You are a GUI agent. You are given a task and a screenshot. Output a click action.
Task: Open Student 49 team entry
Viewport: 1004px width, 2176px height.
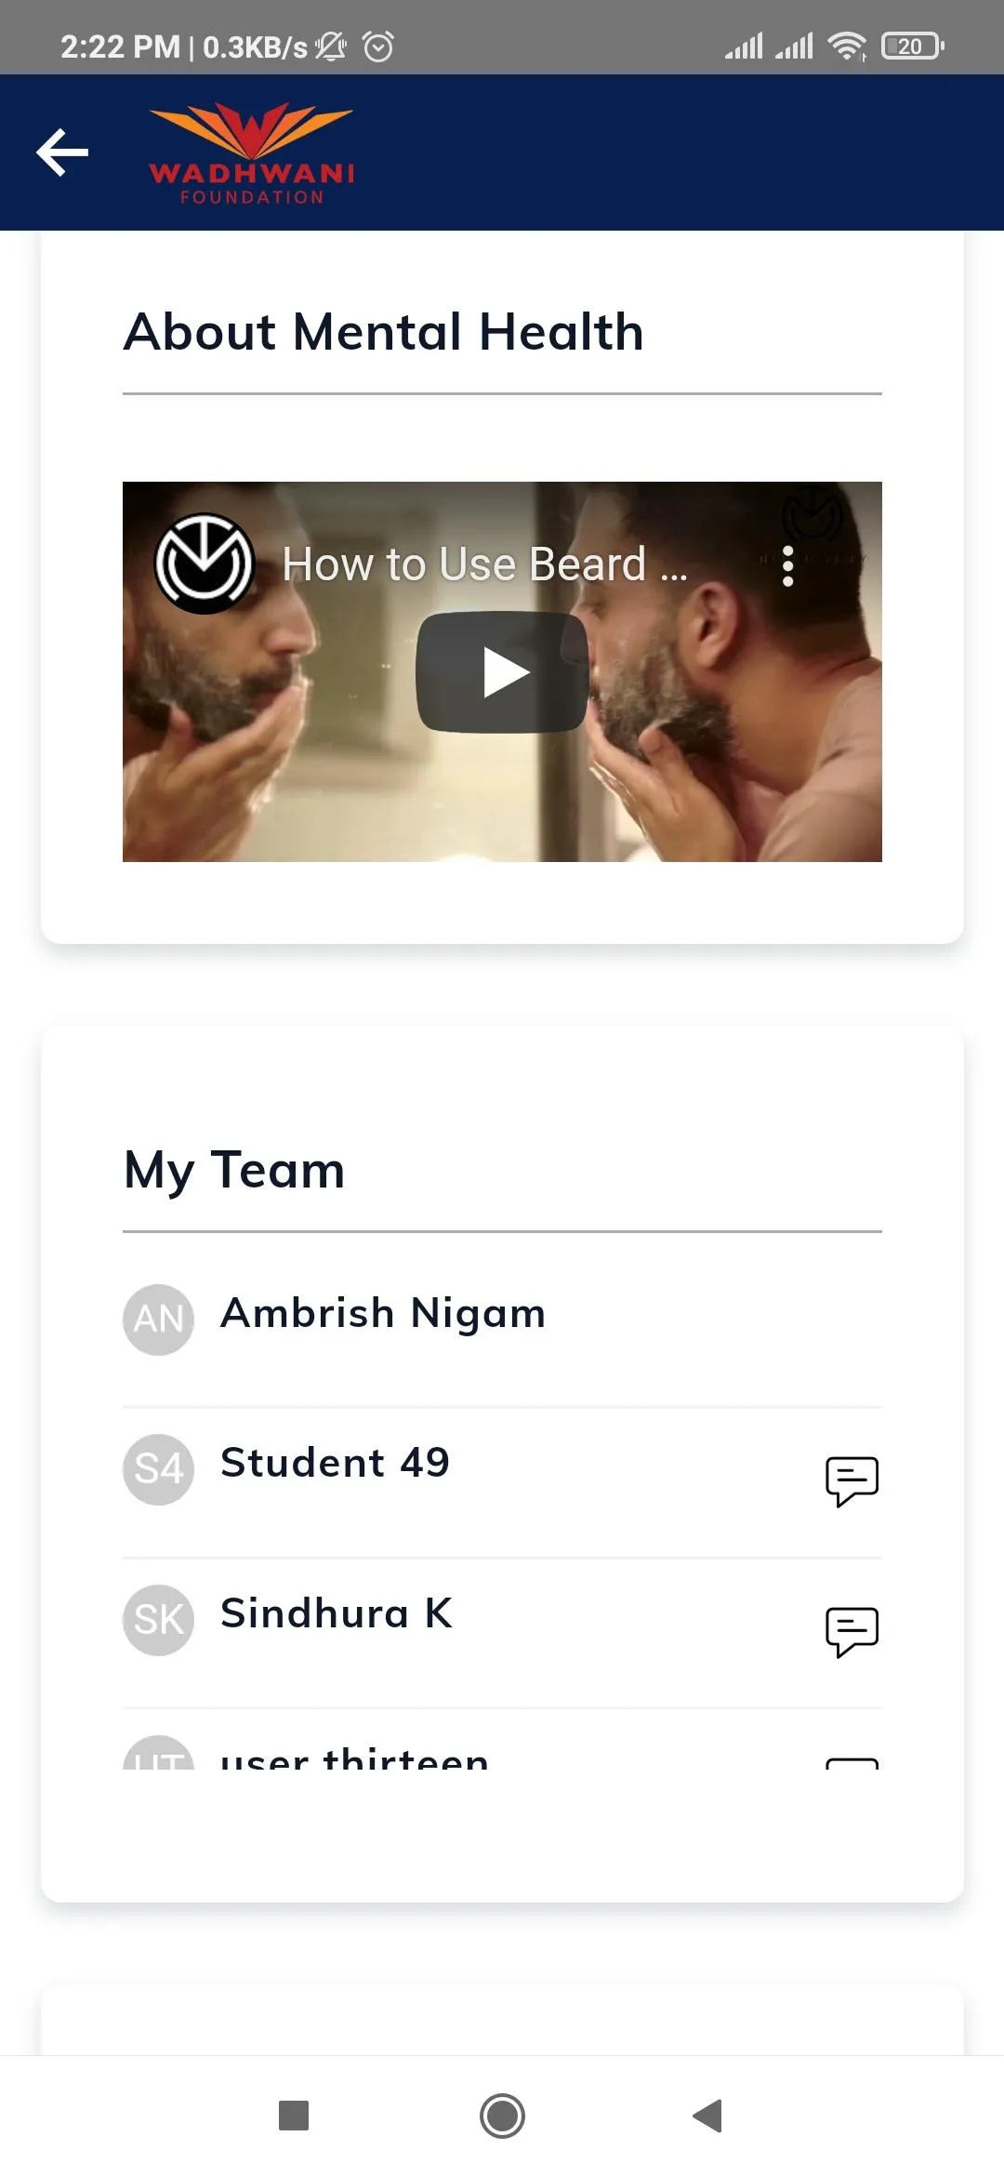pos(335,1464)
